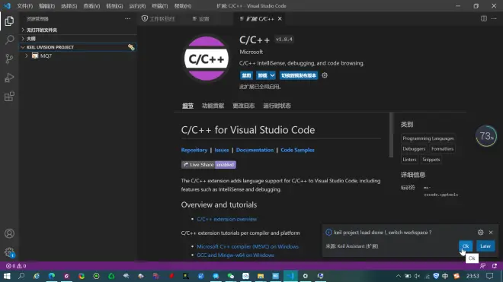Click the extension settings gear beside buttons
Image resolution: width=503 pixels, height=282 pixels.
click(x=325, y=75)
